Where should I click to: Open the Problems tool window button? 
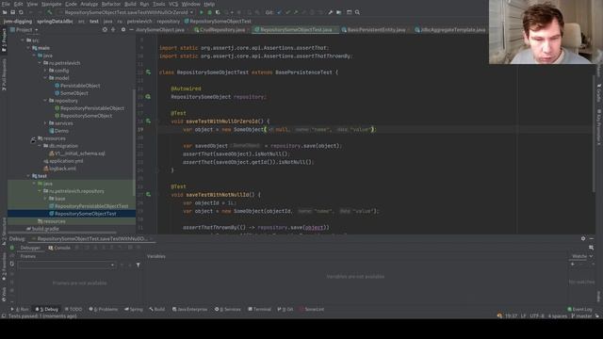pos(103,309)
